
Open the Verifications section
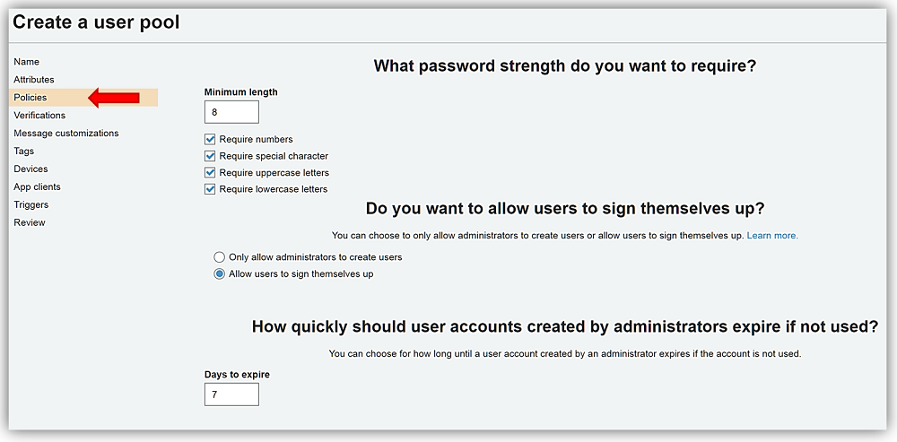tap(39, 116)
